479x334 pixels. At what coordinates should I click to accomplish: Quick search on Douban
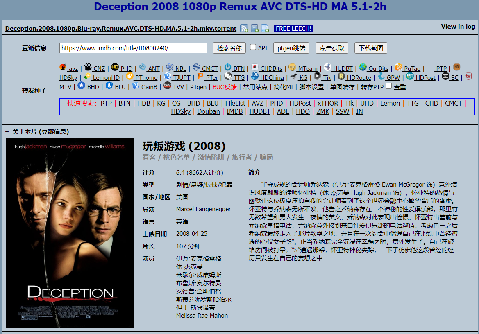208,112
